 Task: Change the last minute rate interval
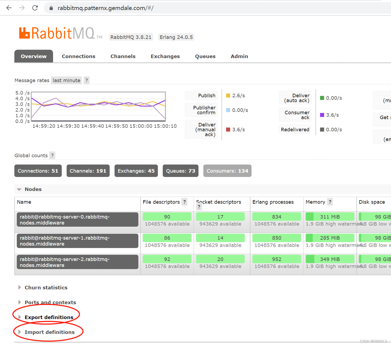tap(66, 80)
